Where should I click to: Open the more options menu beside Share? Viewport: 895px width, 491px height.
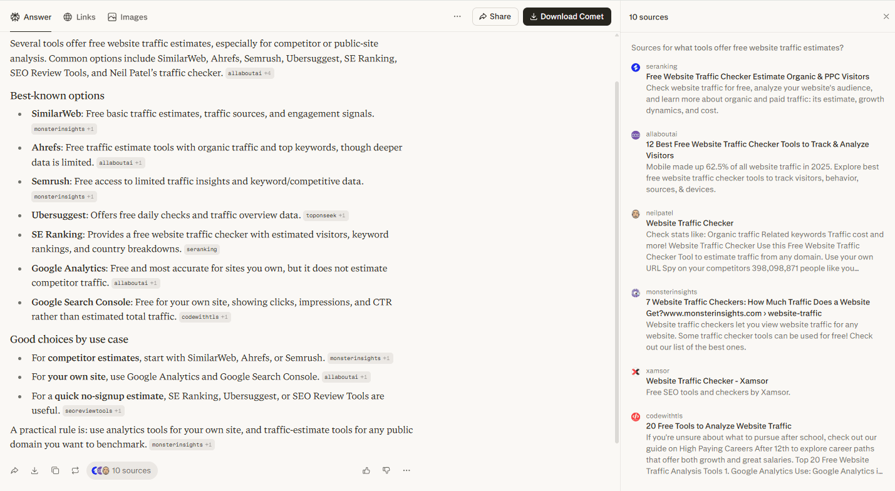point(457,17)
